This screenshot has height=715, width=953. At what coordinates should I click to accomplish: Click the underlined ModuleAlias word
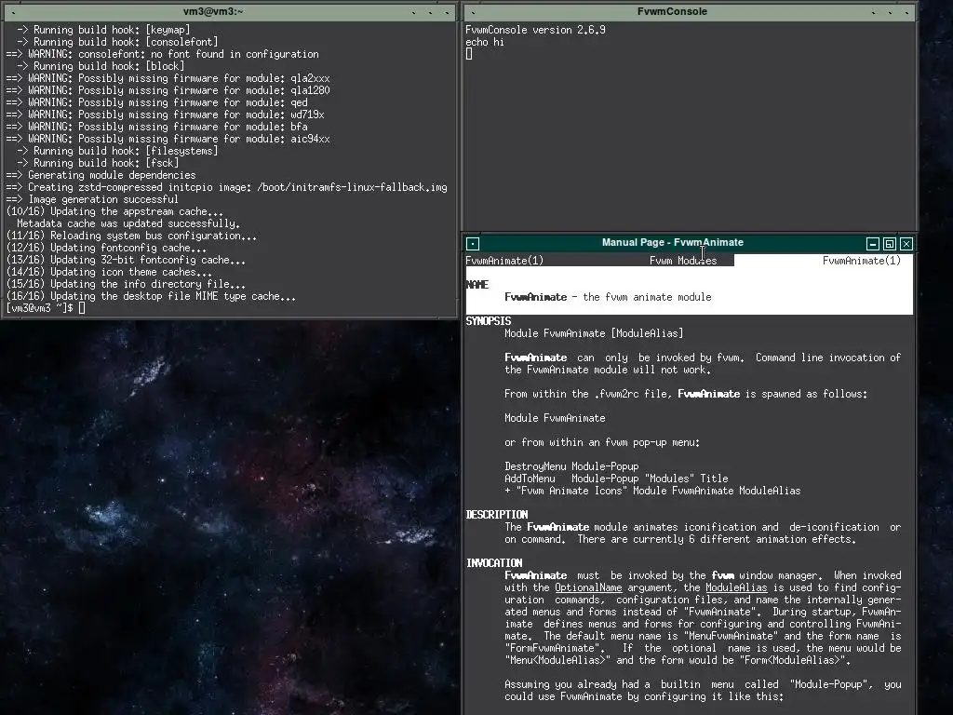736,588
